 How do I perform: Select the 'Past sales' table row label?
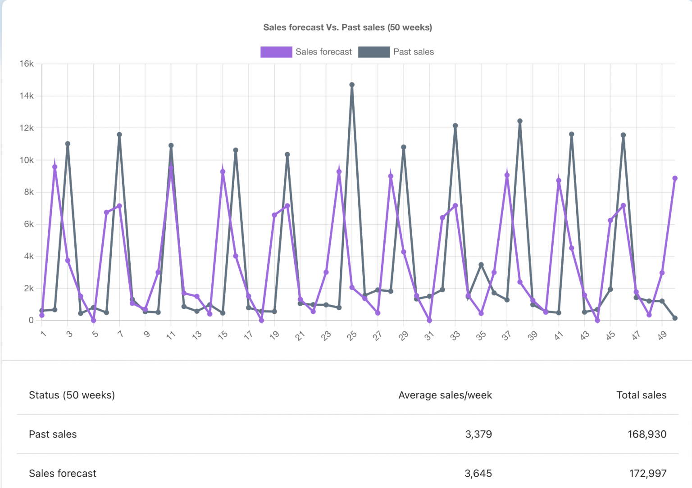click(53, 434)
